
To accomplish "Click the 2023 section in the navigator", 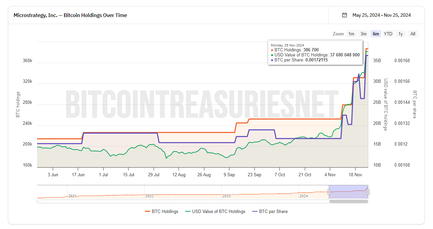I will click(x=226, y=196).
